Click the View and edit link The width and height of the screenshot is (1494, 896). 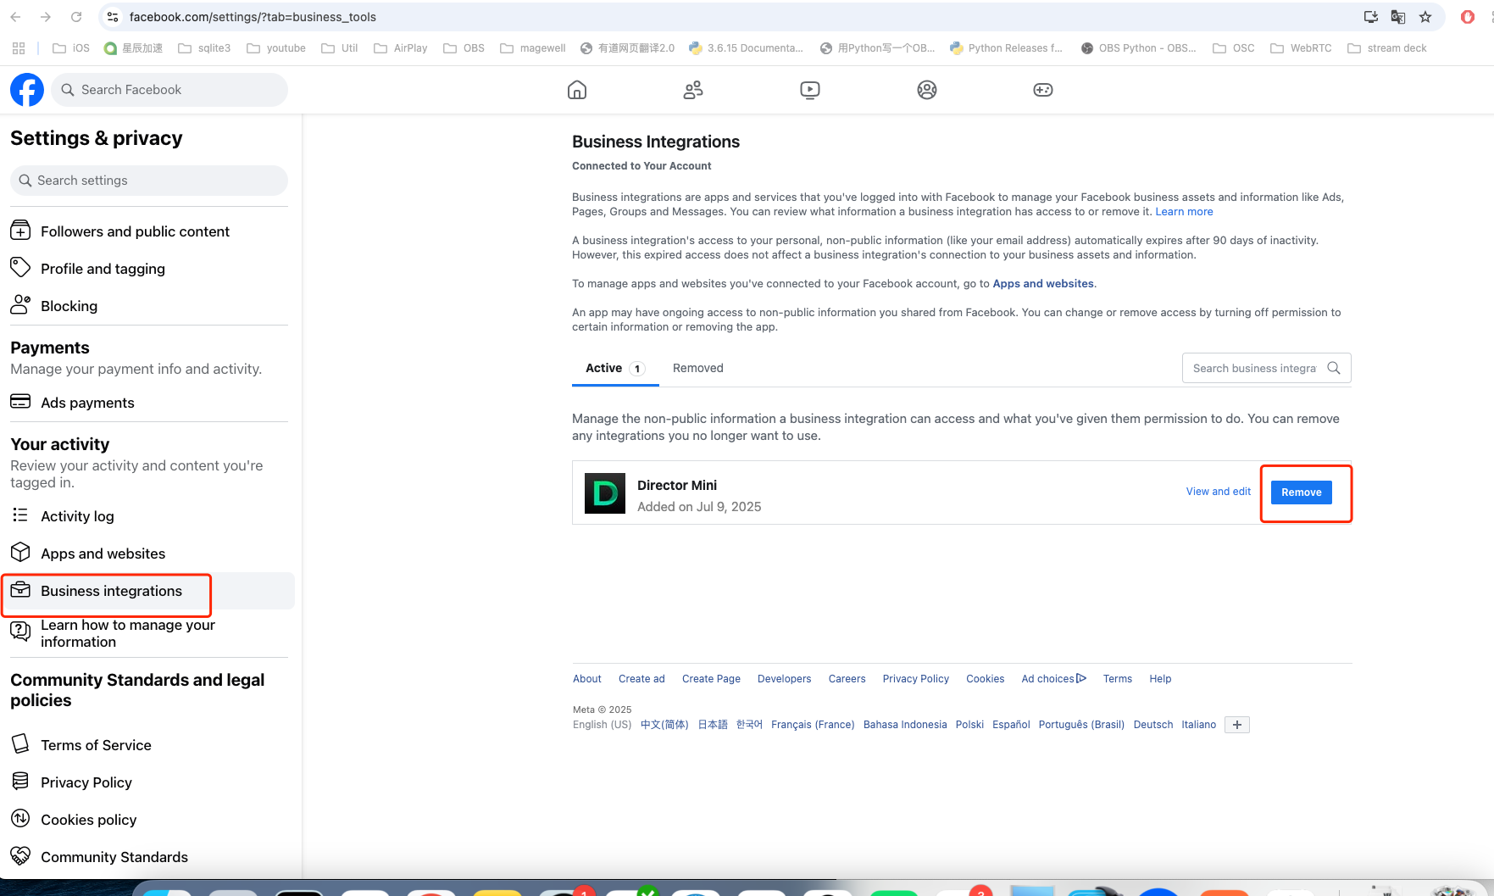click(x=1218, y=492)
